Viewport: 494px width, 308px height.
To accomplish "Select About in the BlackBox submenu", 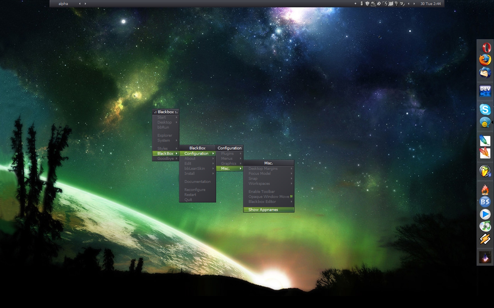I will coord(198,159).
